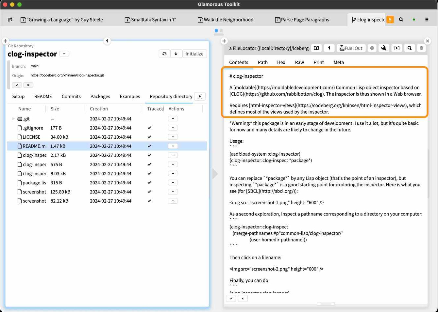
Task: Click the Fuel Out button
Action: [x=351, y=48]
